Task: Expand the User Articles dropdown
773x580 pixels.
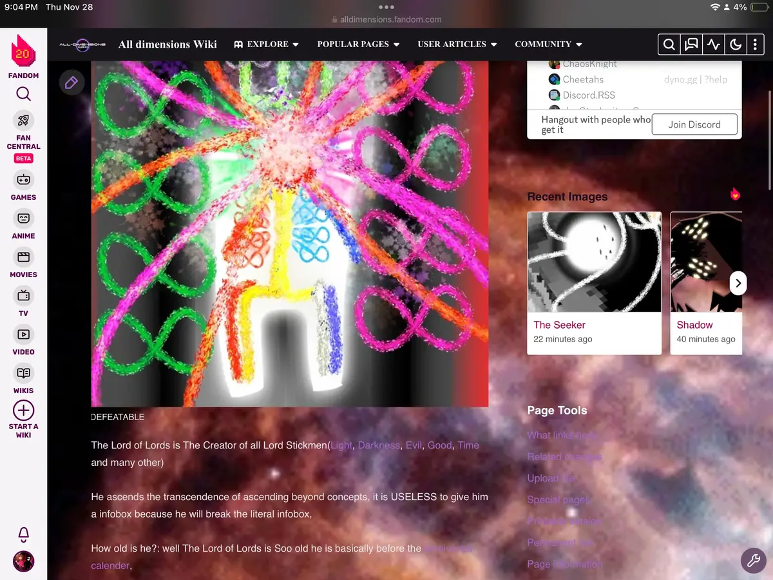Action: coord(457,44)
